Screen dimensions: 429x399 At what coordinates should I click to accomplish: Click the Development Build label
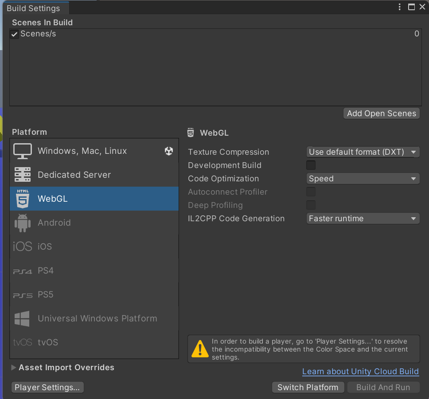coord(225,165)
